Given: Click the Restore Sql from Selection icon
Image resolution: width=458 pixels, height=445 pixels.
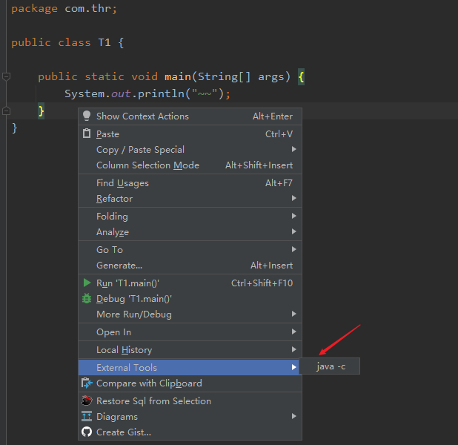Looking at the screenshot, I should (x=87, y=400).
